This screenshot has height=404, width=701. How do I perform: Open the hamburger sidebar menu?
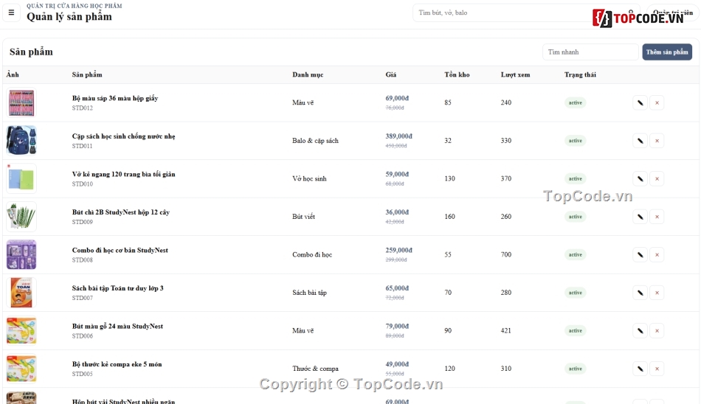pyautogui.click(x=11, y=13)
